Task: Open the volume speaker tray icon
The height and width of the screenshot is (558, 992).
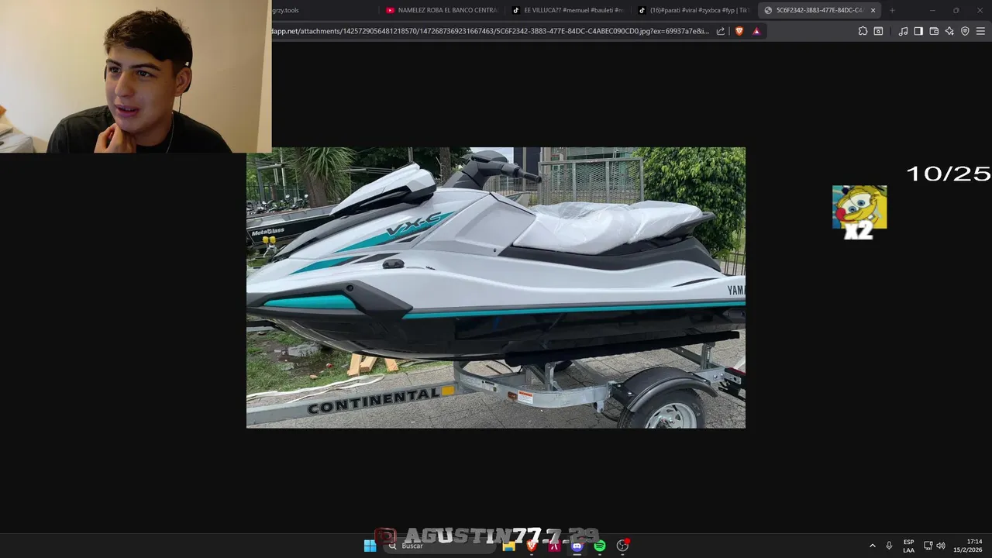Action: [941, 546]
